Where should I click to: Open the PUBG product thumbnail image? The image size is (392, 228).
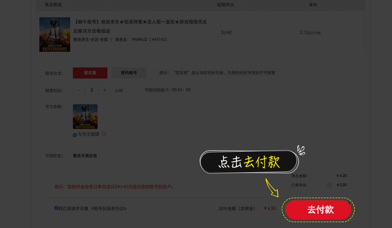click(54, 34)
